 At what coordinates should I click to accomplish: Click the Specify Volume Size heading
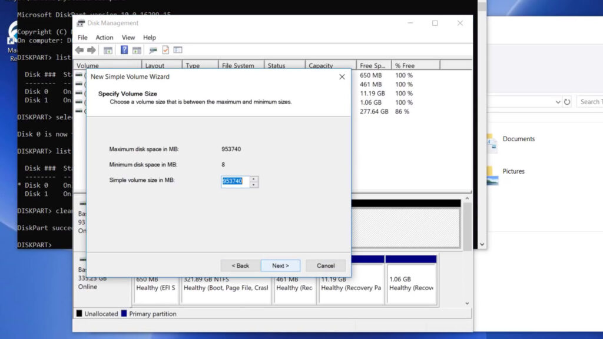[128, 94]
